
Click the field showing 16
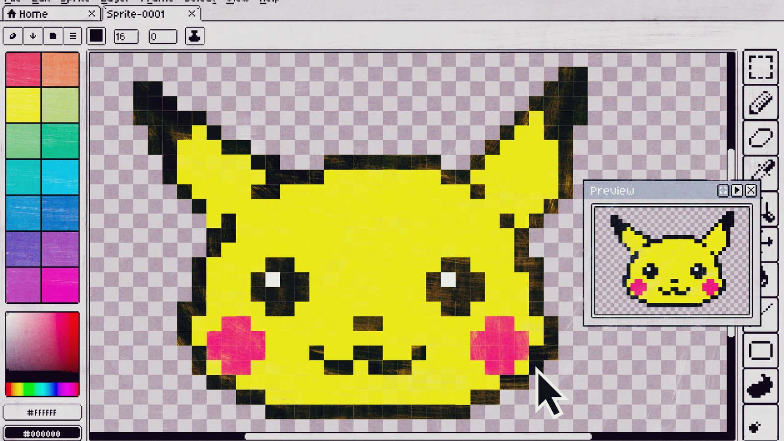pyautogui.click(x=126, y=37)
